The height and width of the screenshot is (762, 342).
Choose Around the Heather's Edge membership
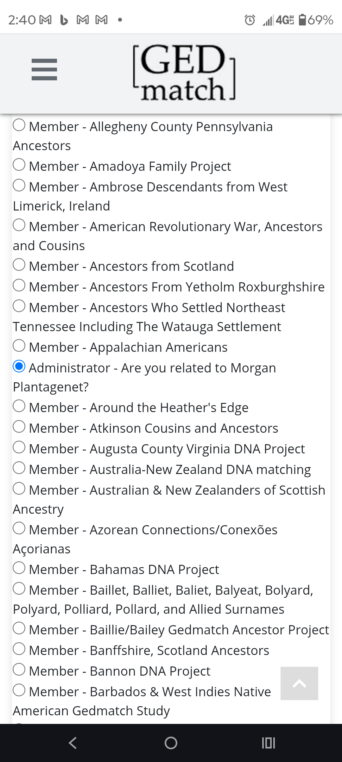click(19, 407)
